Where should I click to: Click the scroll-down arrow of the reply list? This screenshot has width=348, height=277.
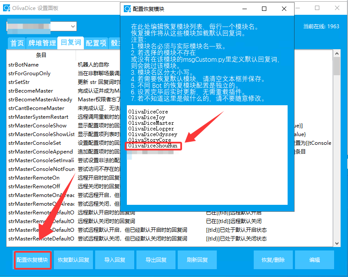coord(337,242)
